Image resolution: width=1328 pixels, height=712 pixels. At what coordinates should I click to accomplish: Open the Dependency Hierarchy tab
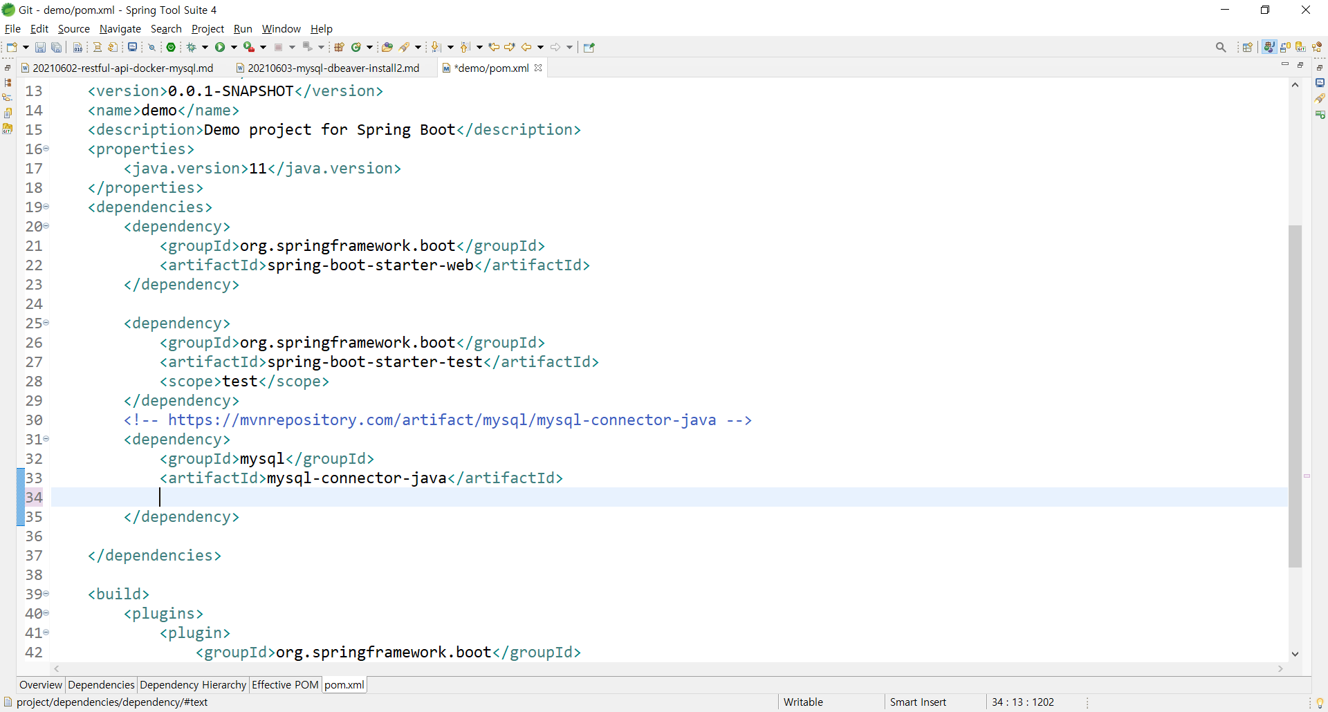click(x=193, y=684)
